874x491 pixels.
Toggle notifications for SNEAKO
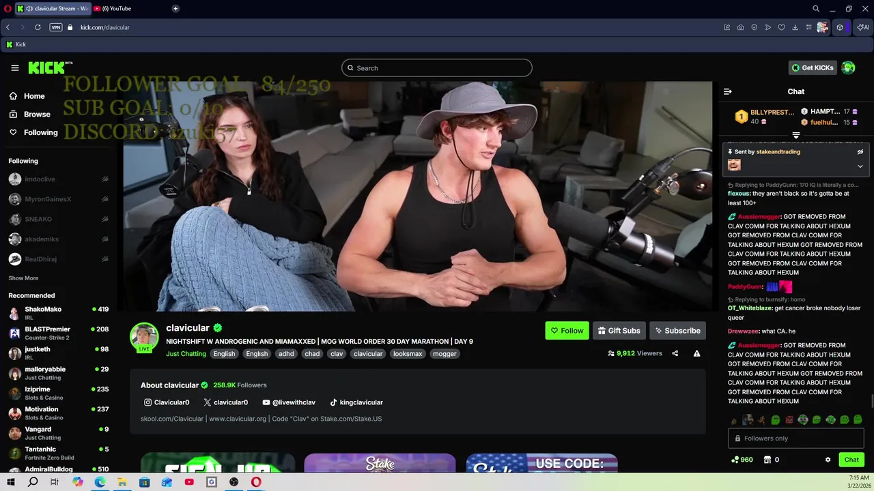(105, 219)
